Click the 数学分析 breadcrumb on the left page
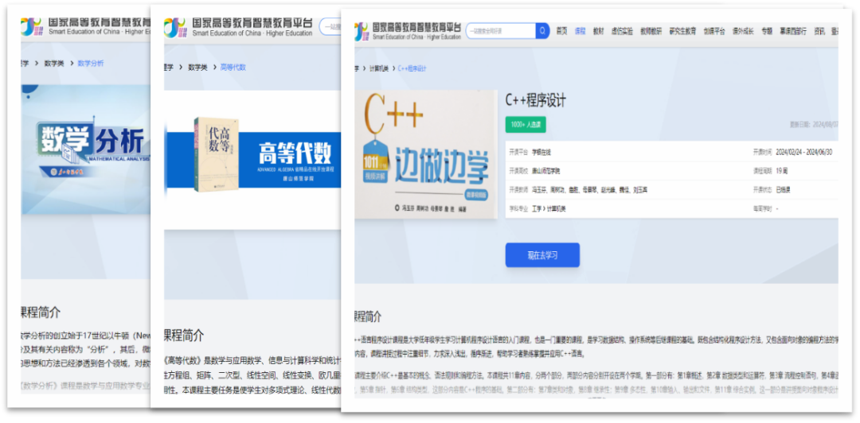 (x=91, y=63)
